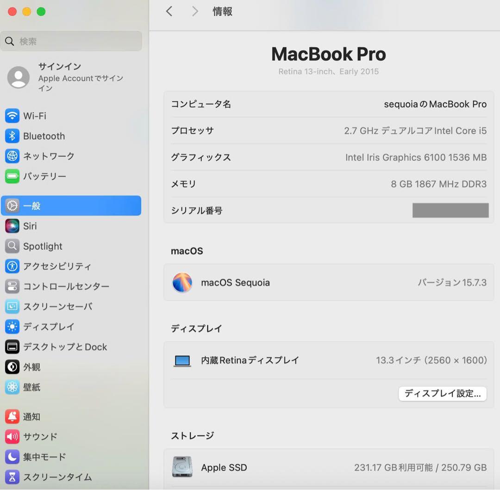Select the Spotlight magnifier icon
The image size is (500, 490).
(12, 246)
